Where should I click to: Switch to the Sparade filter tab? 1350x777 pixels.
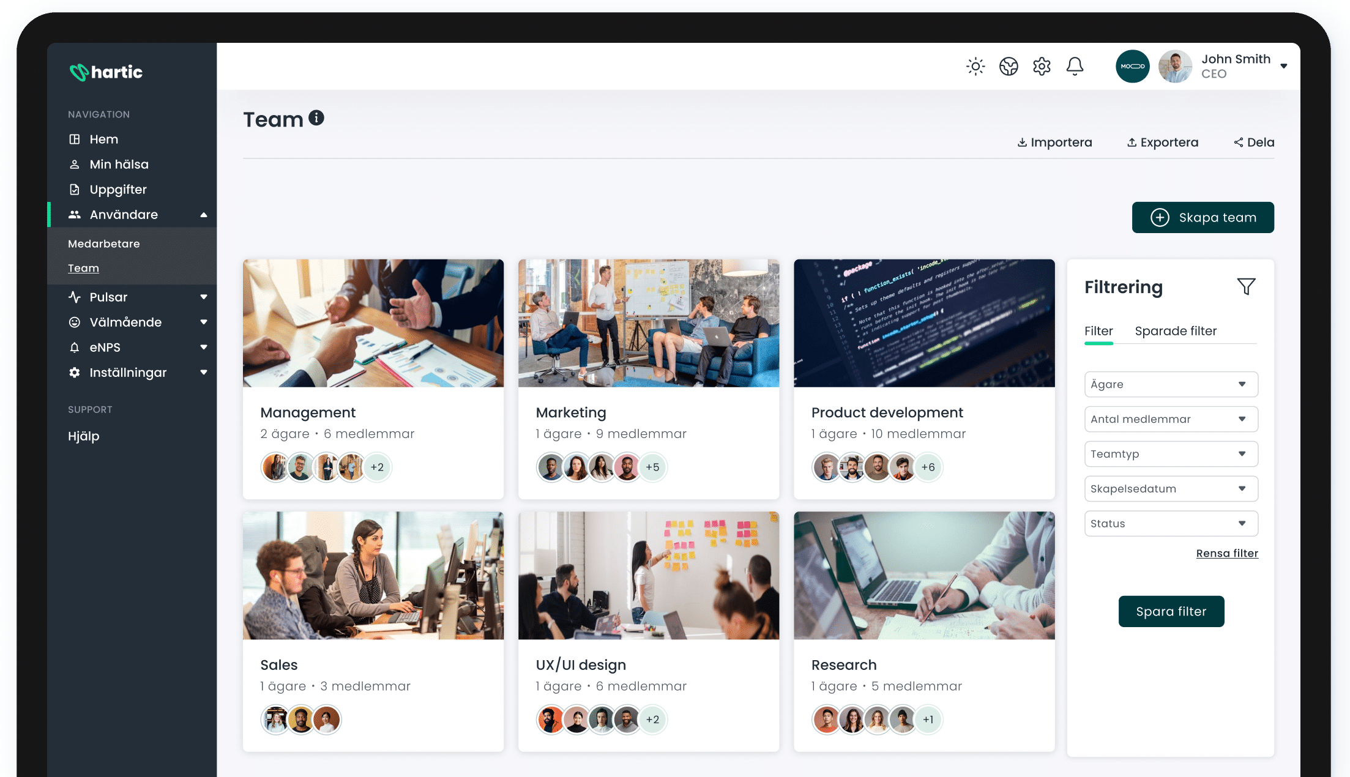click(x=1176, y=331)
